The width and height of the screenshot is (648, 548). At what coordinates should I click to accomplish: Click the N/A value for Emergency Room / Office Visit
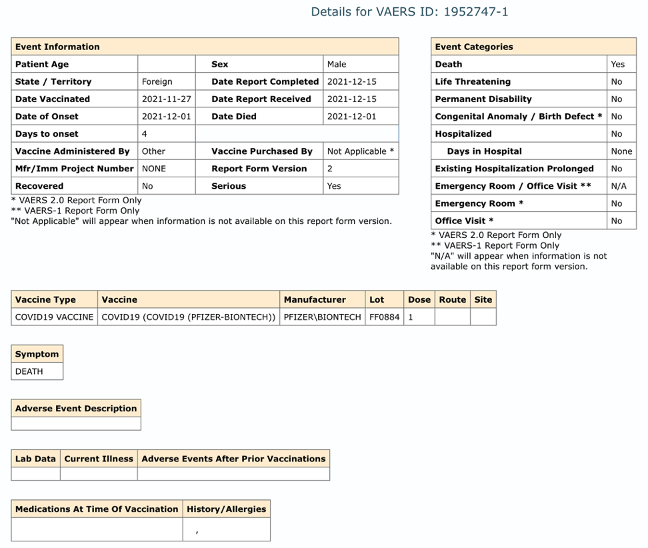pyautogui.click(x=619, y=186)
